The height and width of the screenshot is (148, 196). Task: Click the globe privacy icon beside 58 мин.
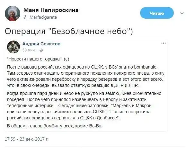(40, 51)
